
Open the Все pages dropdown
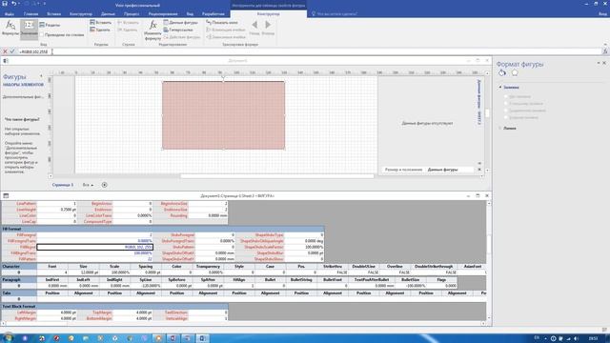pyautogui.click(x=88, y=185)
